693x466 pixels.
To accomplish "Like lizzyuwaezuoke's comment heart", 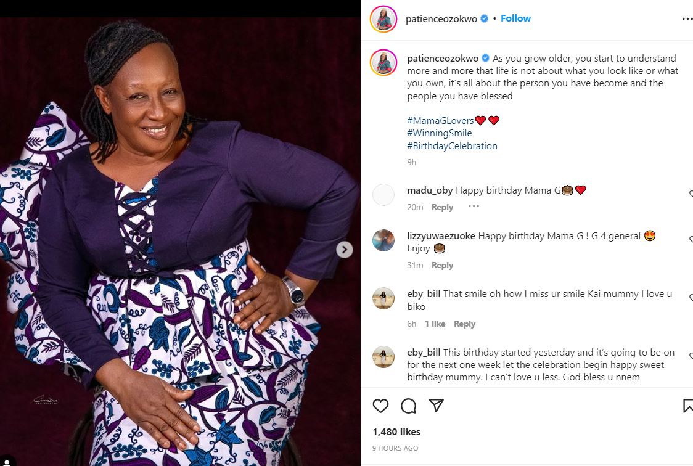I will pyautogui.click(x=691, y=239).
